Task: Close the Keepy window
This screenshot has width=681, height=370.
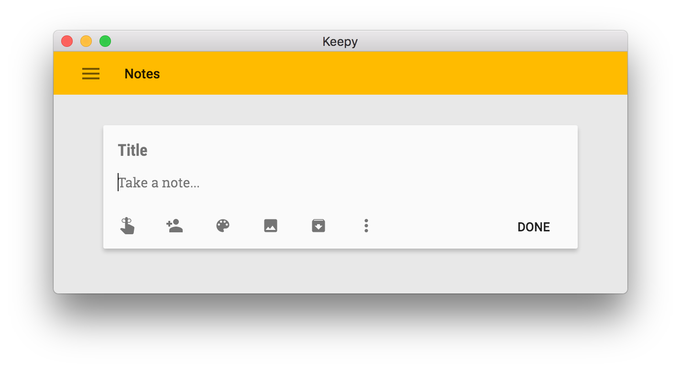Action: [x=67, y=41]
